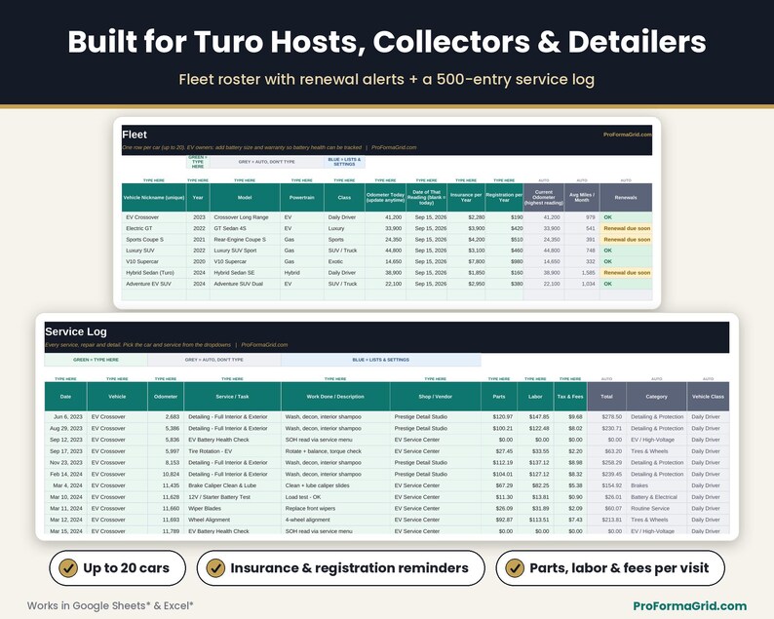Click the Fleet legend cell BLUE = LISTS & SETTINGS
The image size is (774, 619).
[344, 162]
